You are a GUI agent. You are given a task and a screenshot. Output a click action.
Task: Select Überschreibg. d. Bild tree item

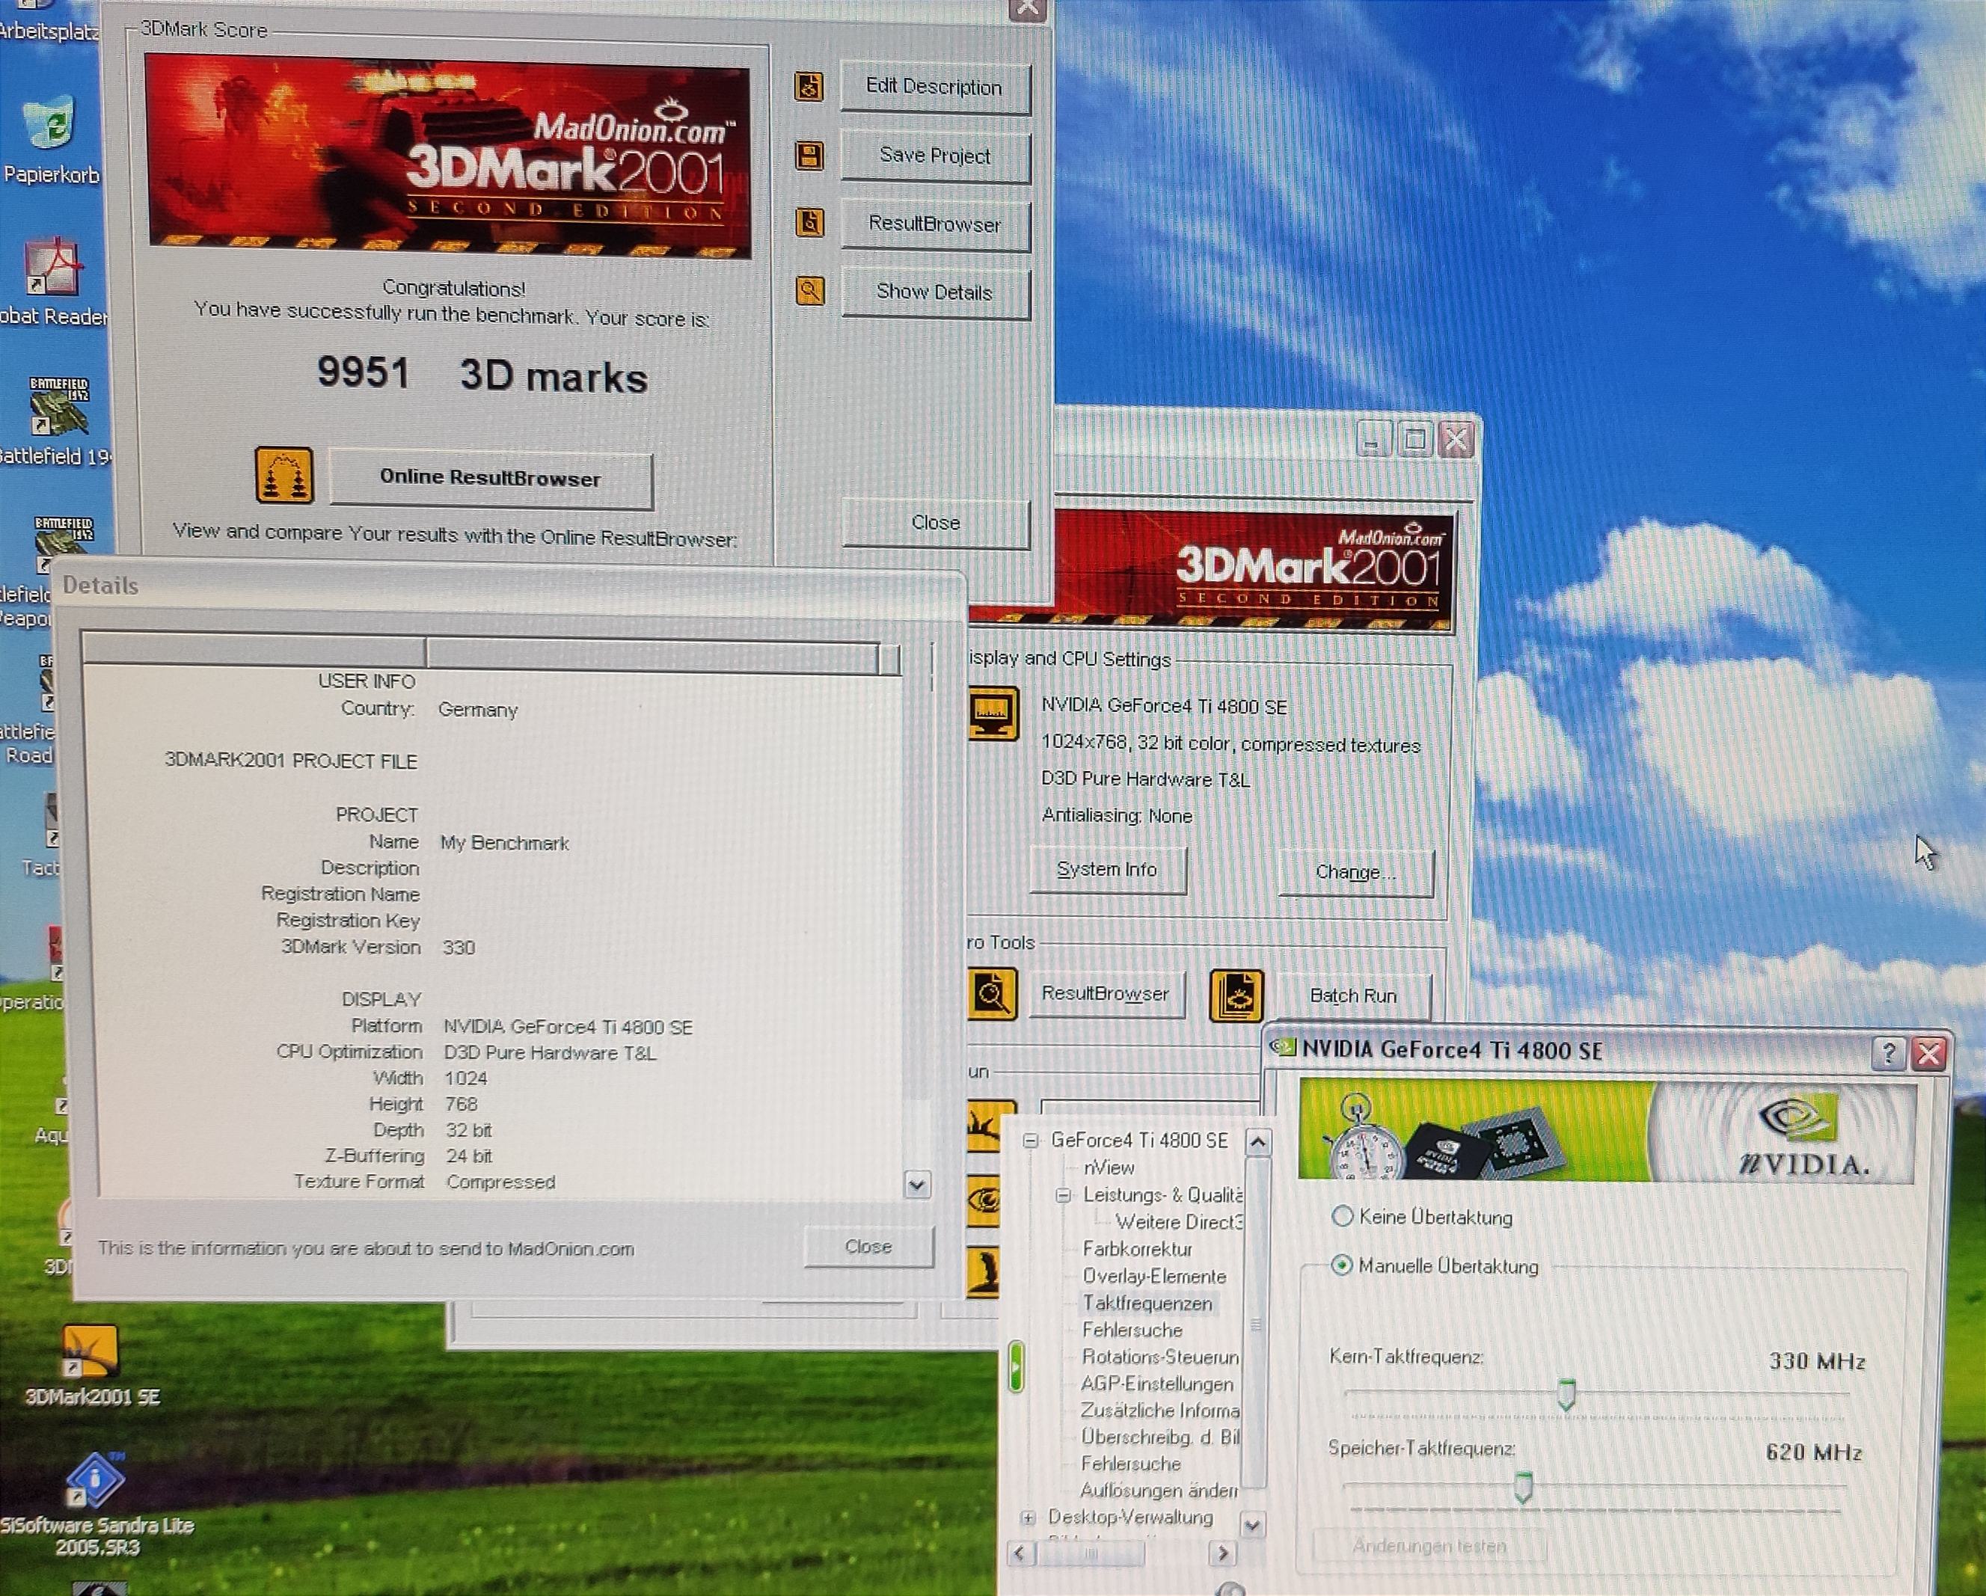pyautogui.click(x=1159, y=1437)
